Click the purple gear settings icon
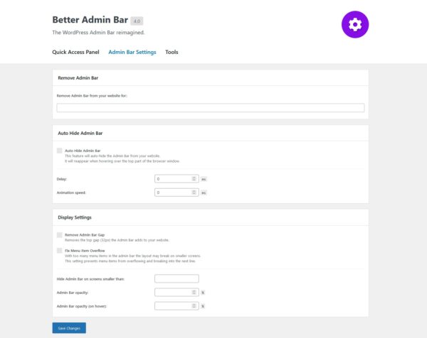This screenshot has height=338, width=427. [x=355, y=24]
